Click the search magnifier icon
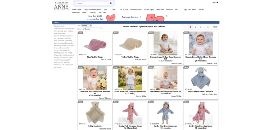The width and height of the screenshot is (271, 130). coord(111,3)
